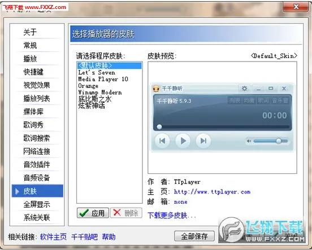Click the preview play button
The width and height of the screenshot is (312, 250).
click(x=183, y=141)
